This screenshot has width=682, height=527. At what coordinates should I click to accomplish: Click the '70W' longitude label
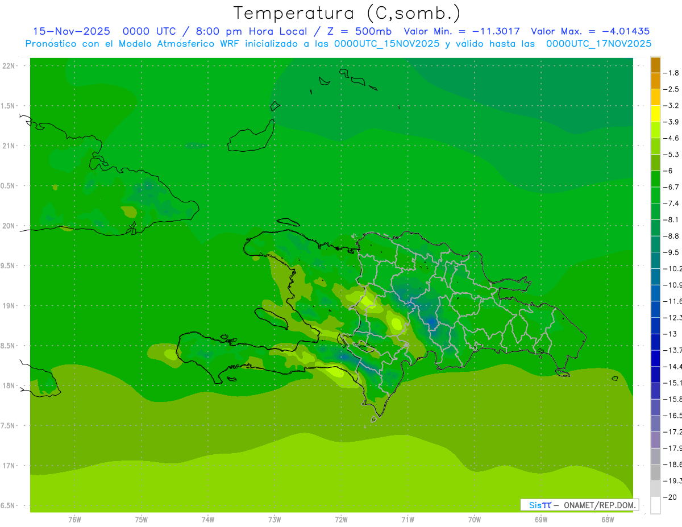[475, 520]
